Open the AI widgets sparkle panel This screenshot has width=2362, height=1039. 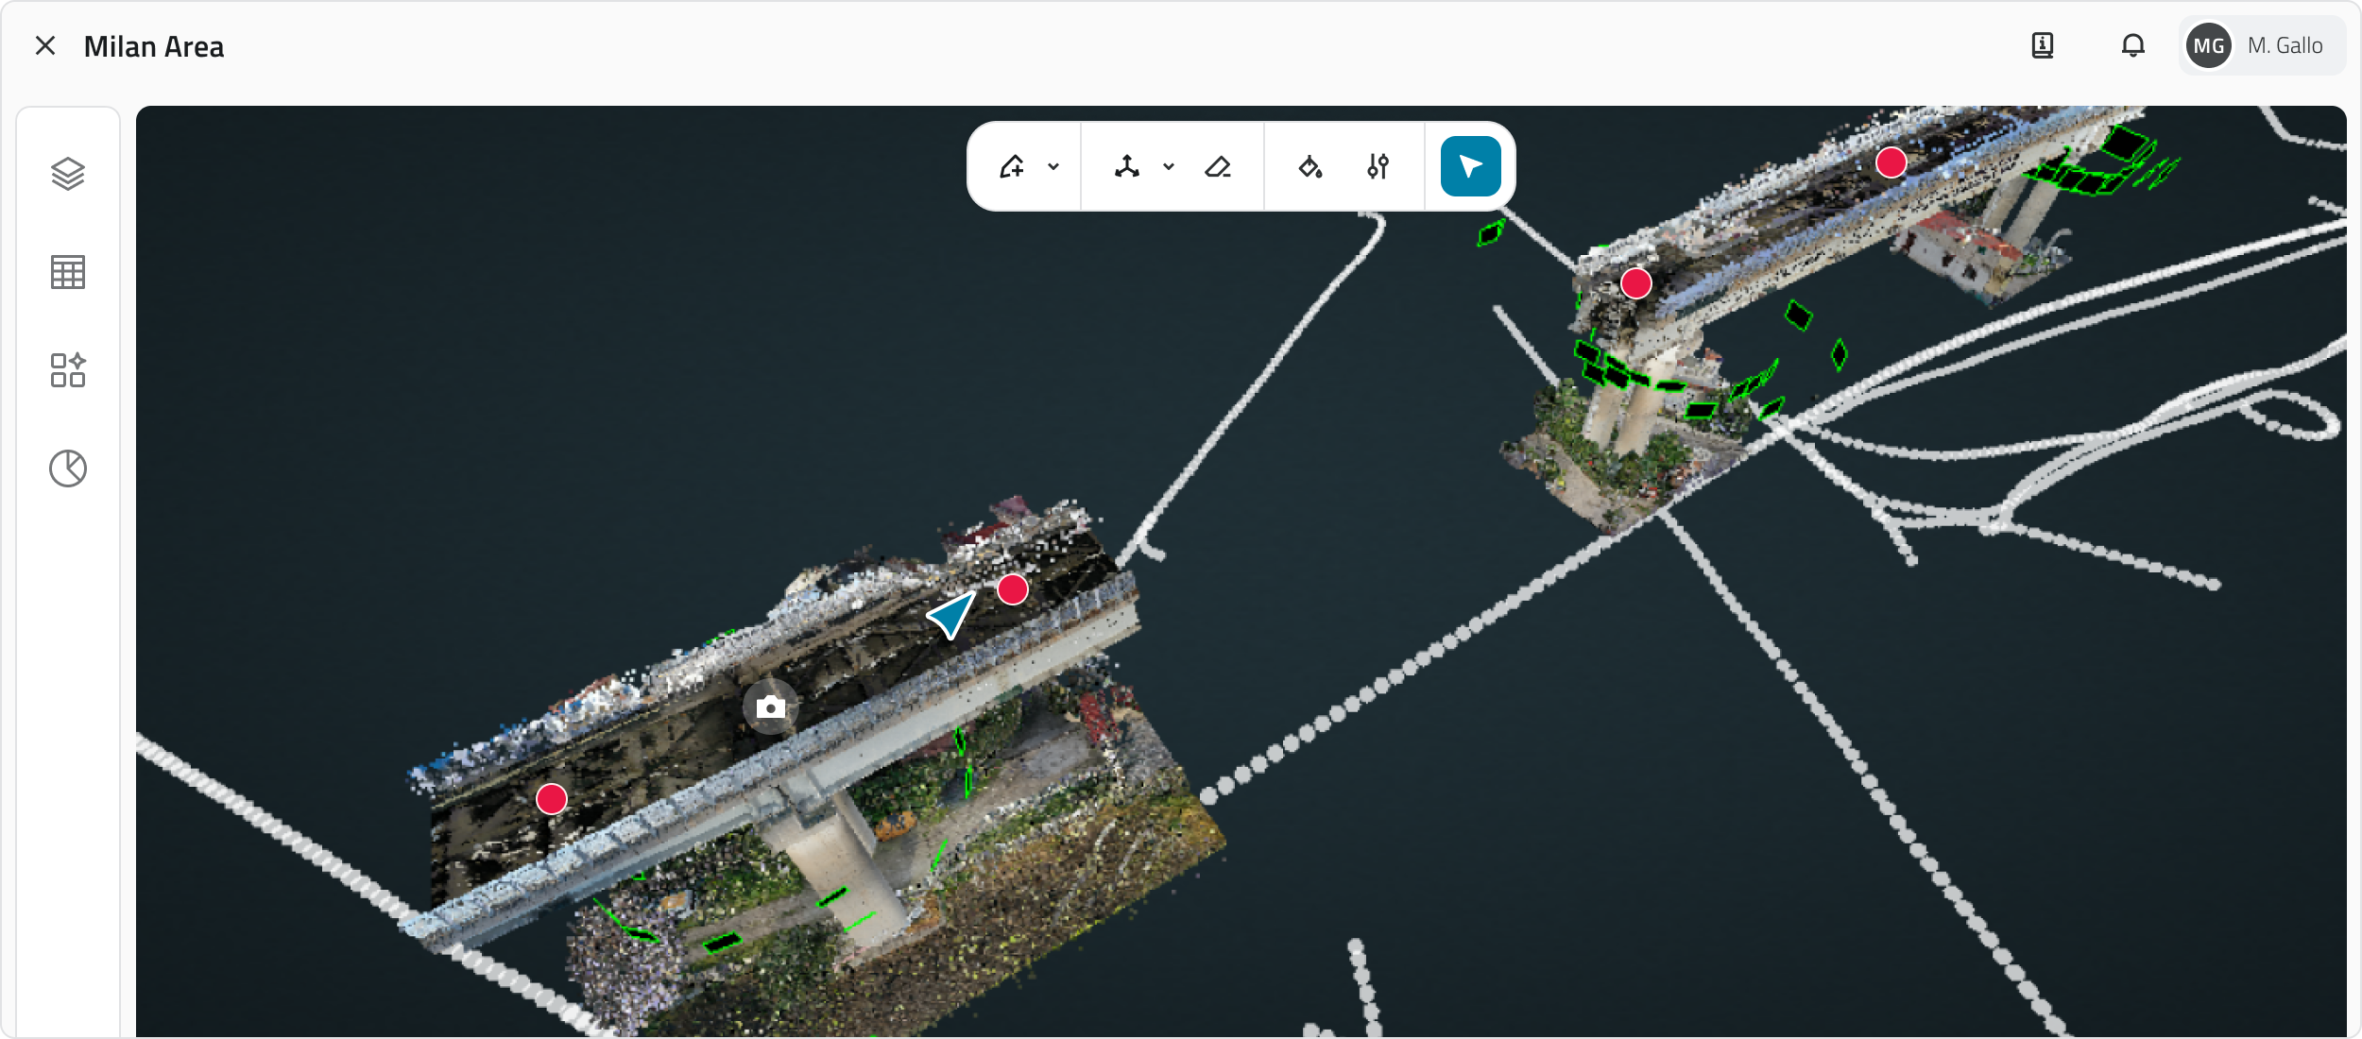point(68,370)
